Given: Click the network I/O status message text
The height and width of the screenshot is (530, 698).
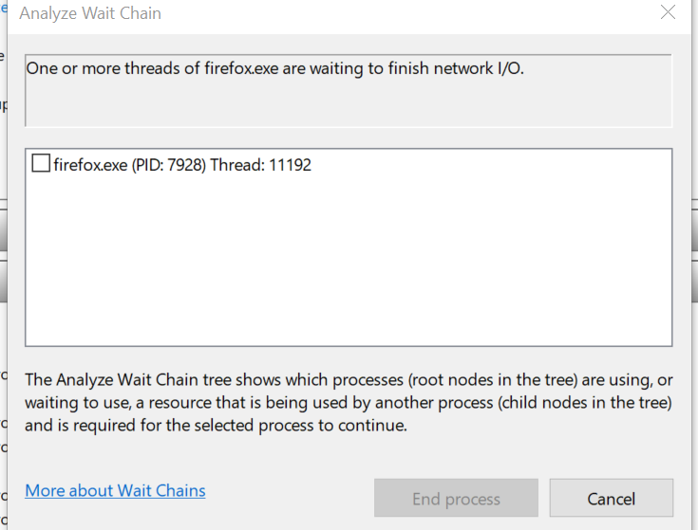Looking at the screenshot, I should point(274,68).
